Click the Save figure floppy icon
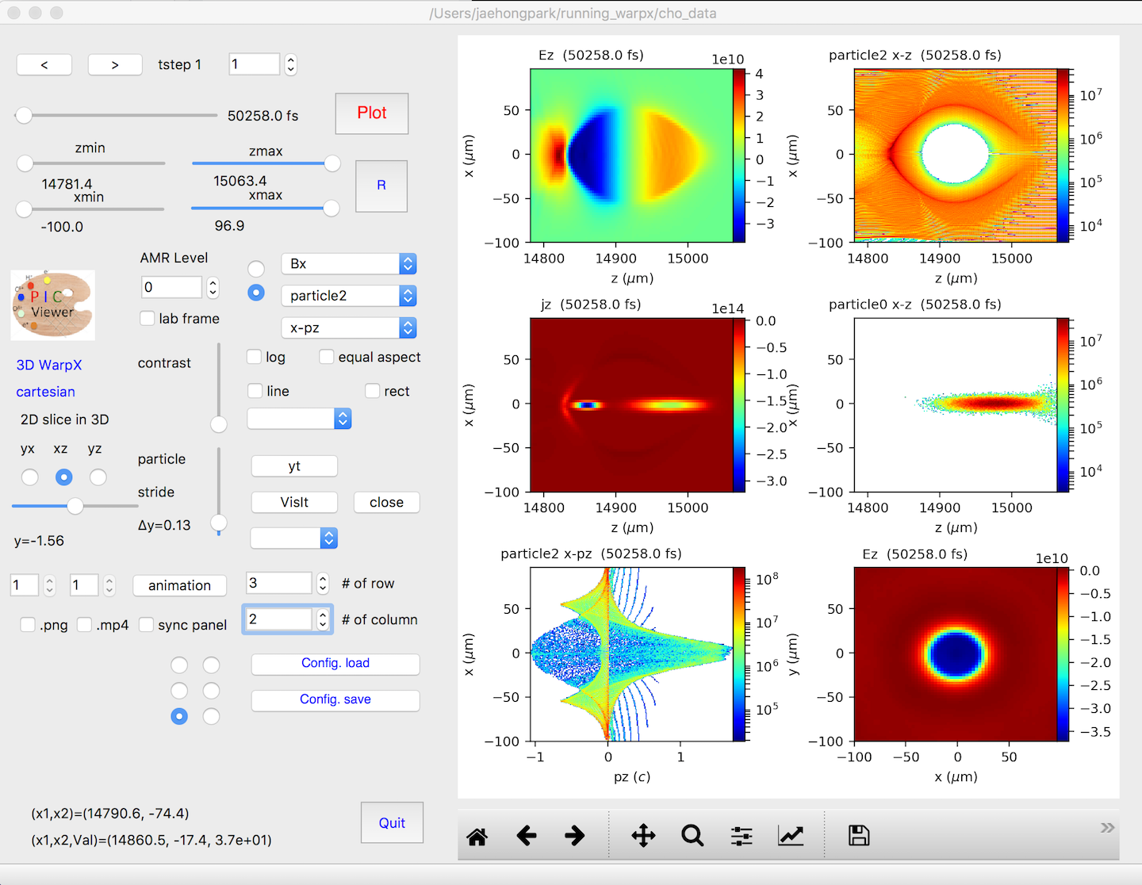Image resolution: width=1142 pixels, height=885 pixels. [x=859, y=836]
